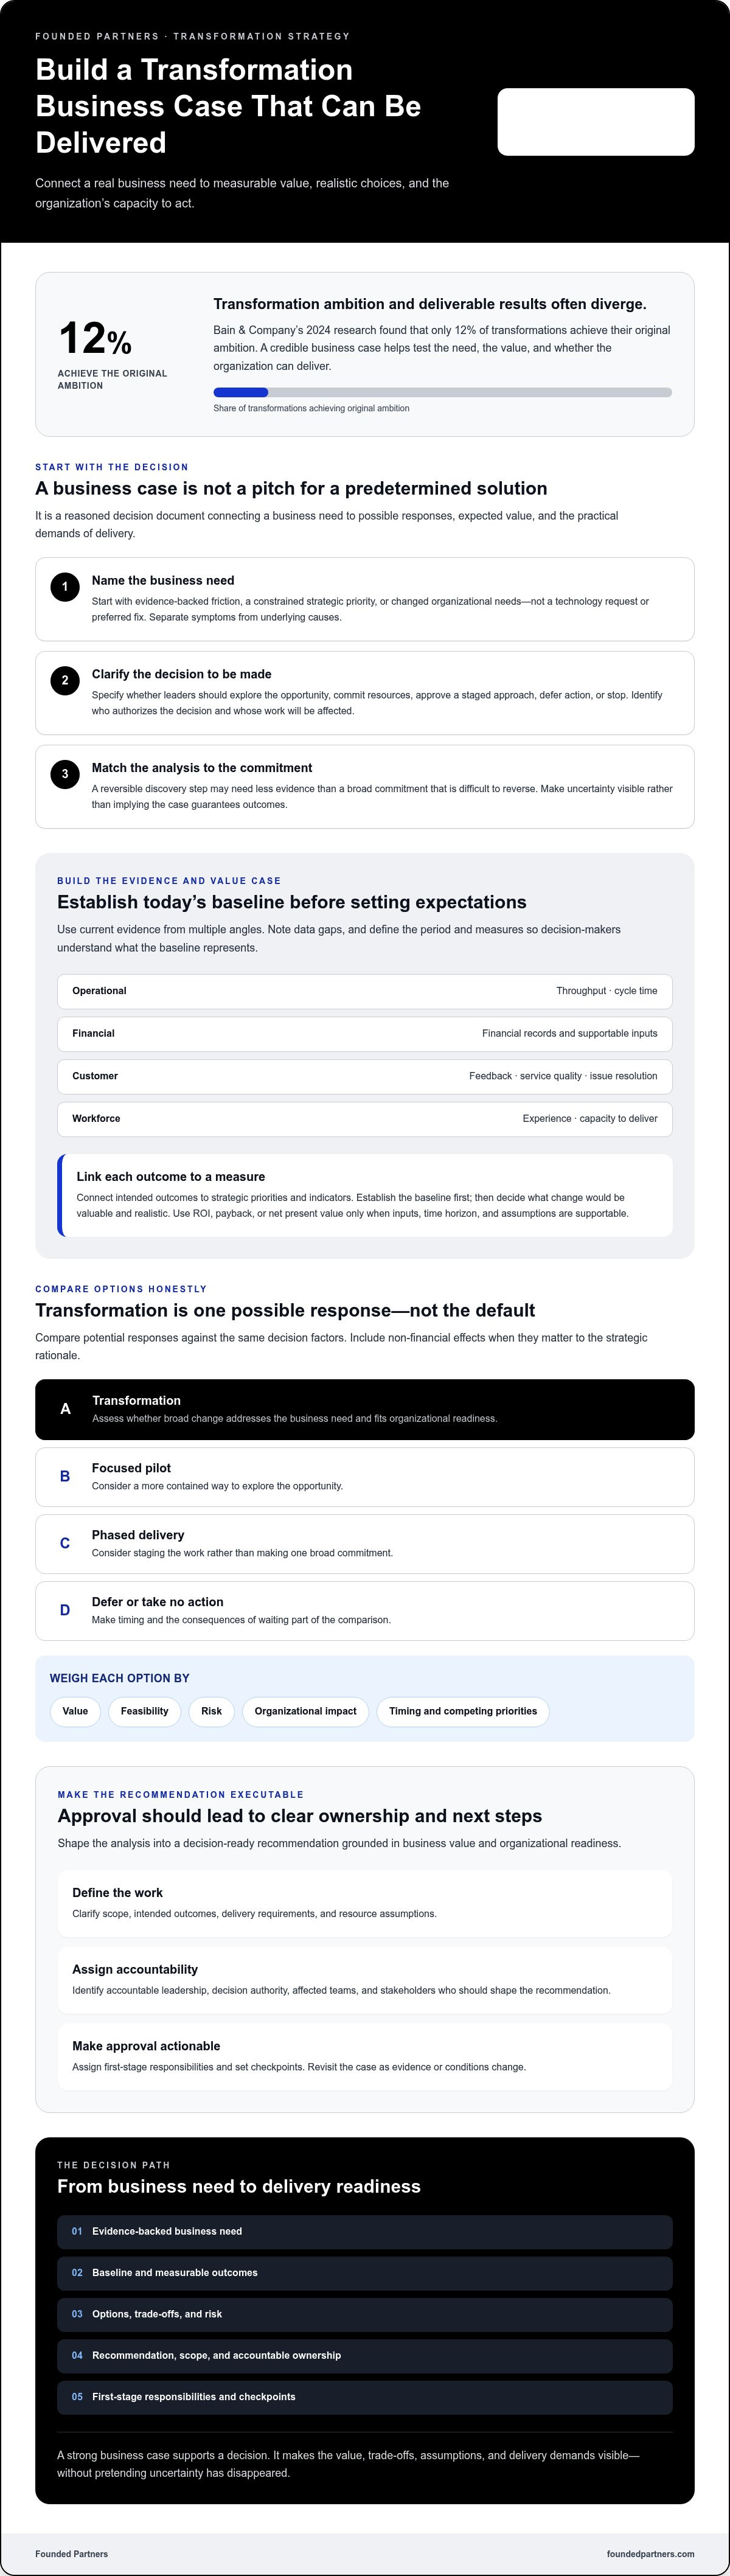Click the Value criteria chip
Screen dimensions: 730x2576
pos(75,1711)
